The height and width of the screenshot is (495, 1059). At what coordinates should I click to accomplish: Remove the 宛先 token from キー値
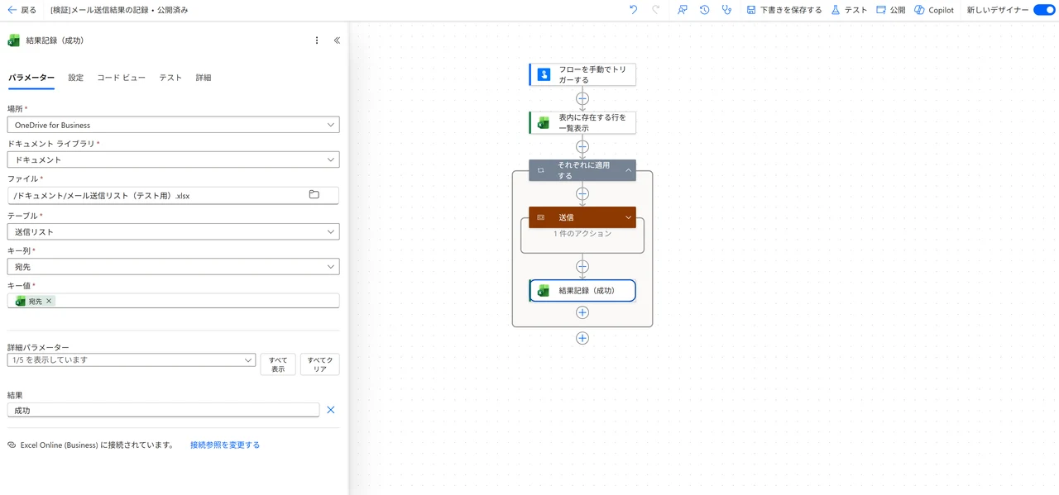(49, 301)
